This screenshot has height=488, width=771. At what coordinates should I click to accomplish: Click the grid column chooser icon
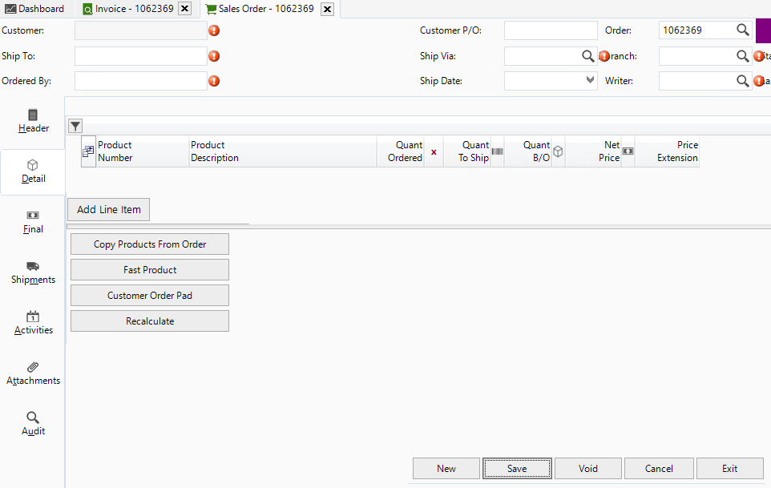click(x=88, y=151)
